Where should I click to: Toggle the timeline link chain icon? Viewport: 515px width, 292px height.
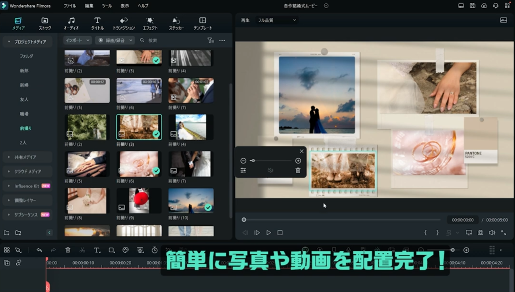[18, 263]
